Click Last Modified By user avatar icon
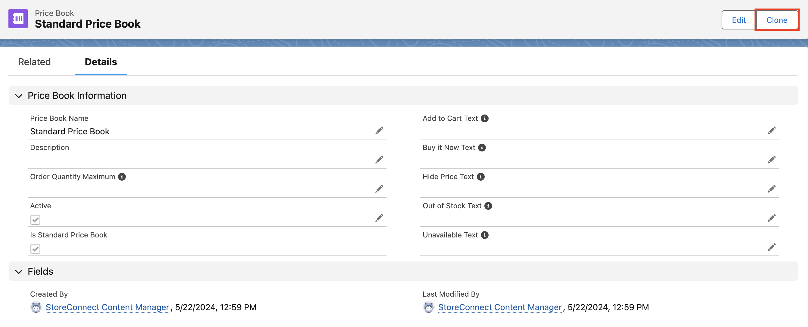 pyautogui.click(x=428, y=307)
